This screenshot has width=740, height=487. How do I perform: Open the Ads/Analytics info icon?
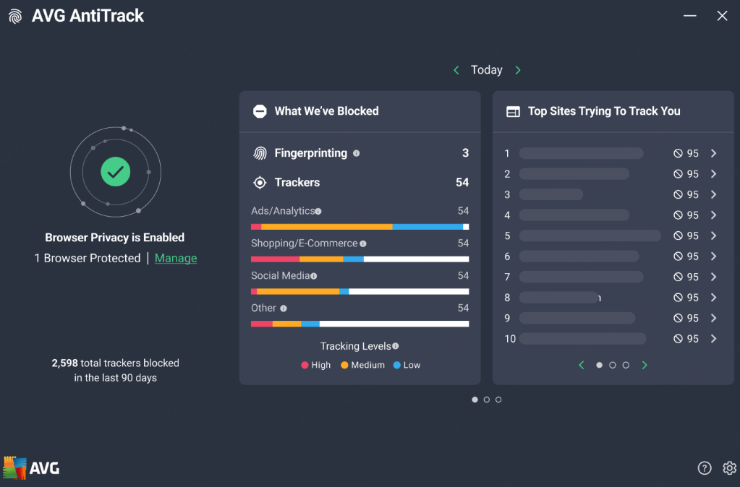point(318,211)
